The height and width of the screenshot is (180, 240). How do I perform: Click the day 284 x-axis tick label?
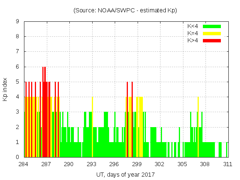[24, 164]
